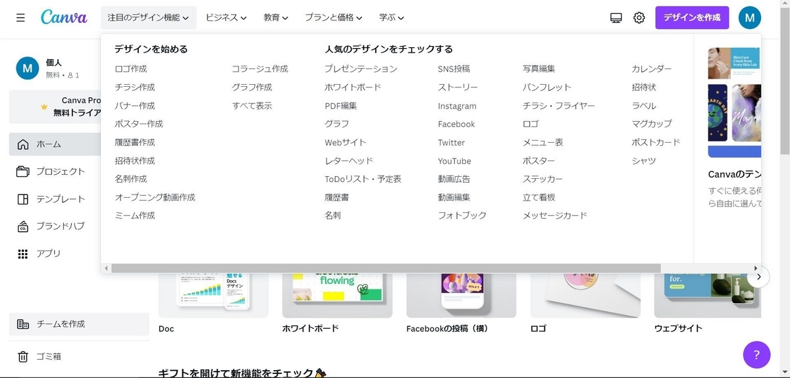Select ポスター作成 in the menu

click(x=139, y=124)
